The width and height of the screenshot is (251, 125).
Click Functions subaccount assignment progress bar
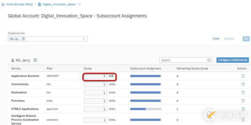[x=146, y=101]
